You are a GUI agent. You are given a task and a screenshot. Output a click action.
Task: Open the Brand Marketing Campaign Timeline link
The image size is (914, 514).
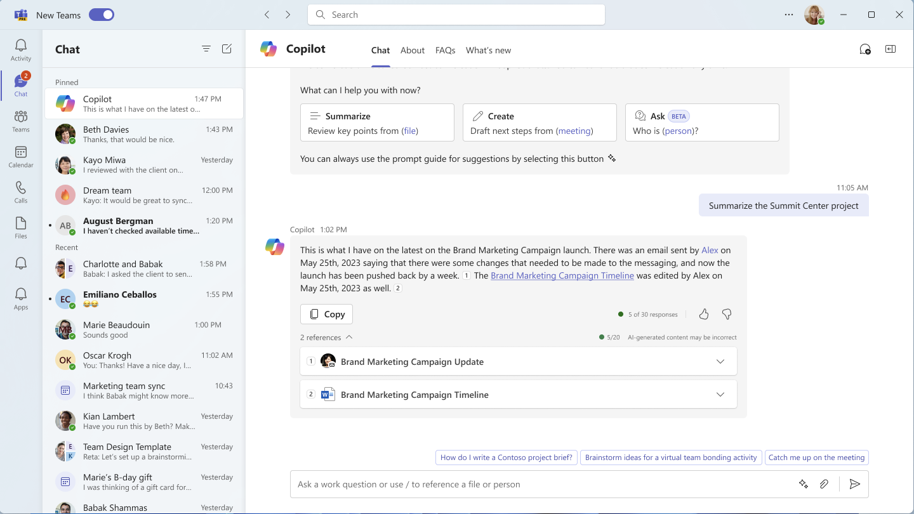[562, 275]
